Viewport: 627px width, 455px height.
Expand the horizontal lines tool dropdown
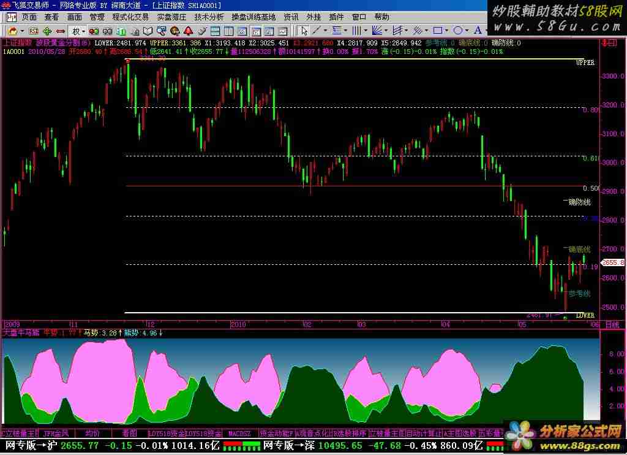(345, 31)
